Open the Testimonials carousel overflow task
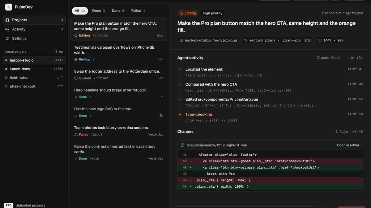Image resolution: width=371 pixels, height=208 pixels. click(119, 53)
